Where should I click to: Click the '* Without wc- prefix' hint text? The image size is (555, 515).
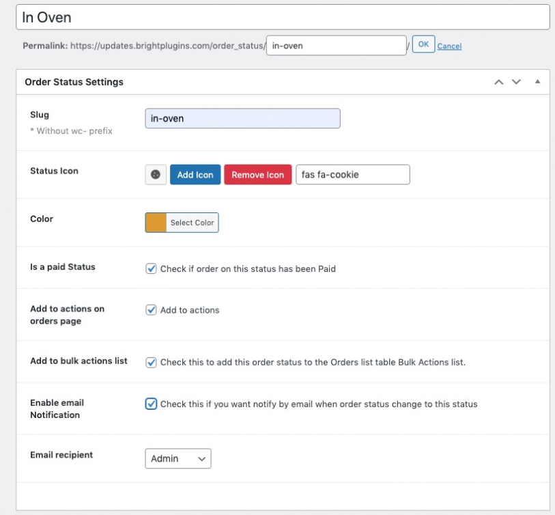pos(71,130)
